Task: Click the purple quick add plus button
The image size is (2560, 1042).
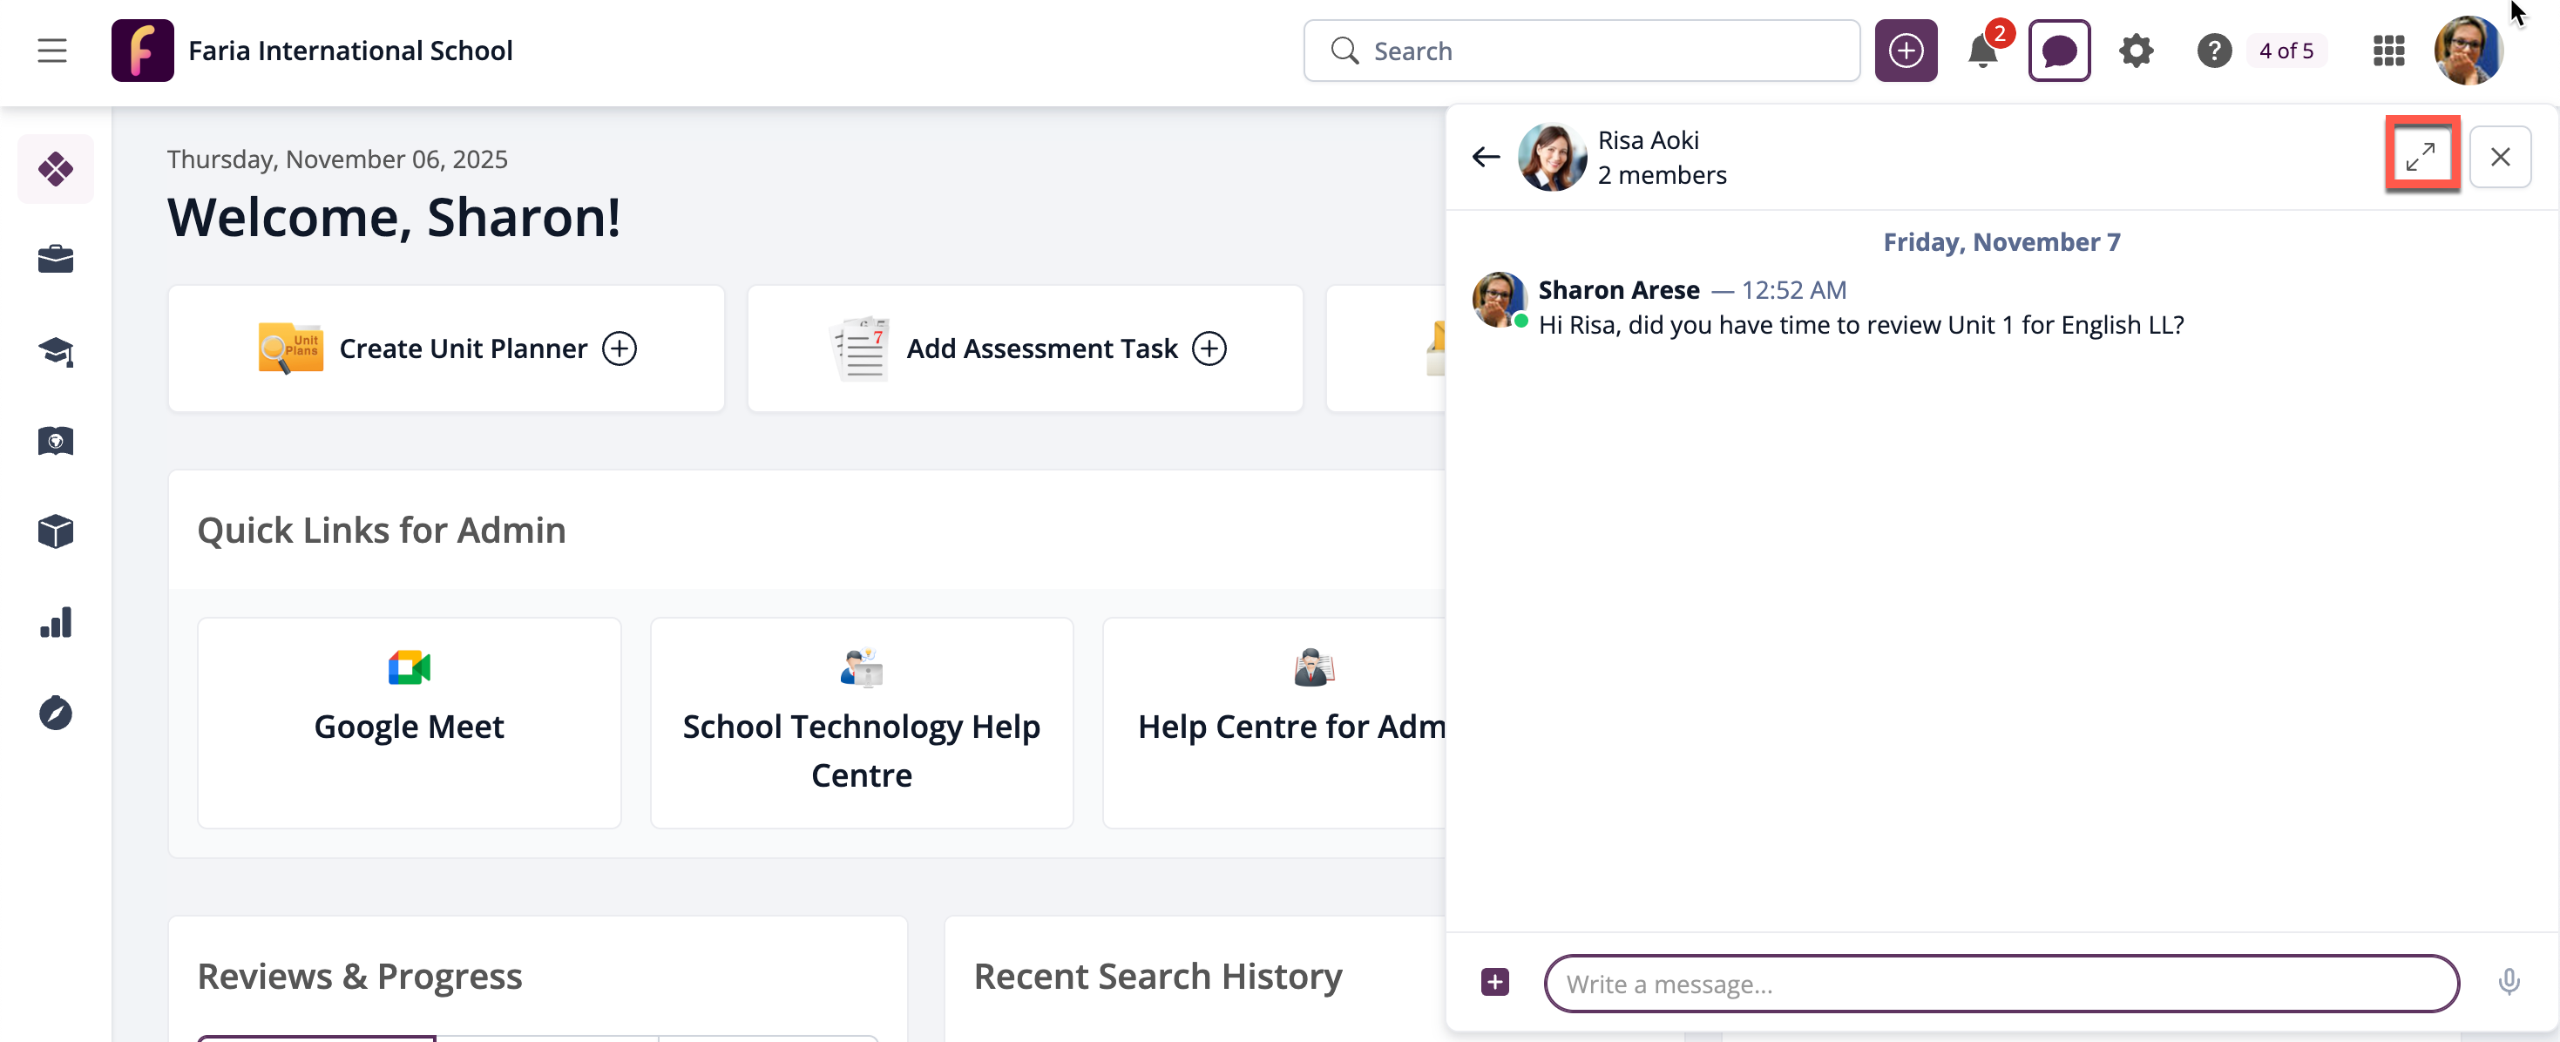Action: point(1904,51)
